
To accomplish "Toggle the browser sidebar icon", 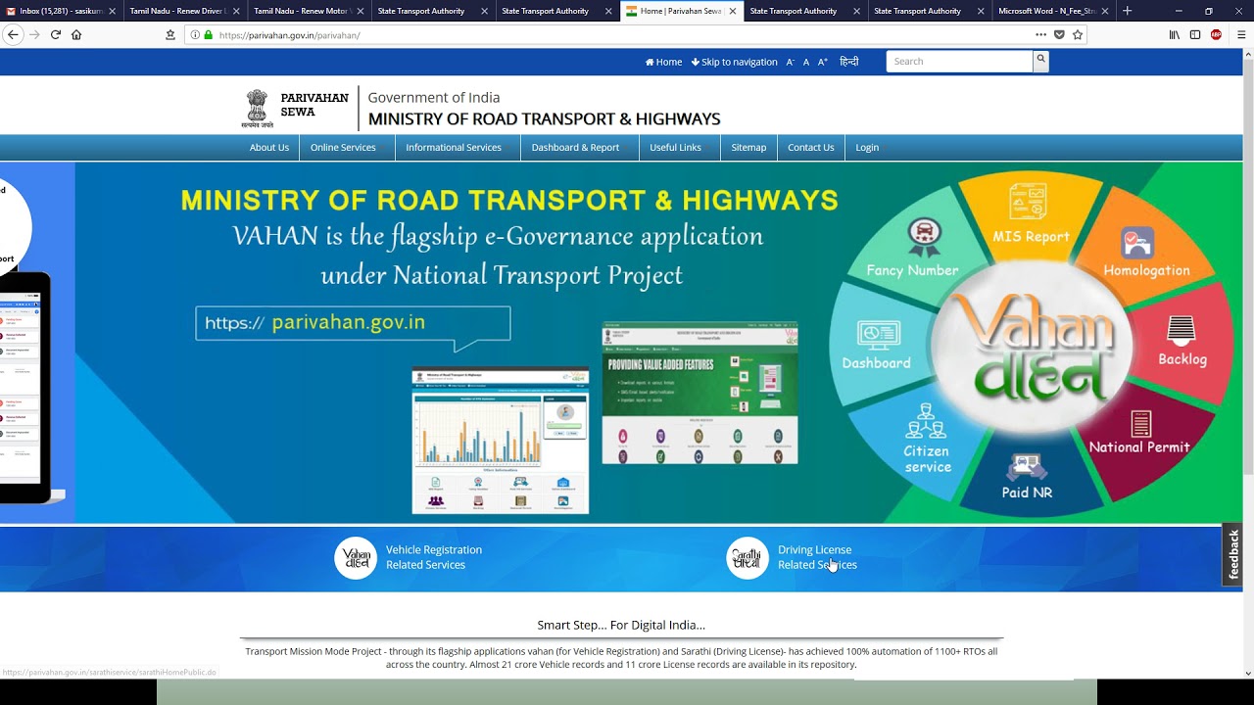I will tap(1195, 34).
